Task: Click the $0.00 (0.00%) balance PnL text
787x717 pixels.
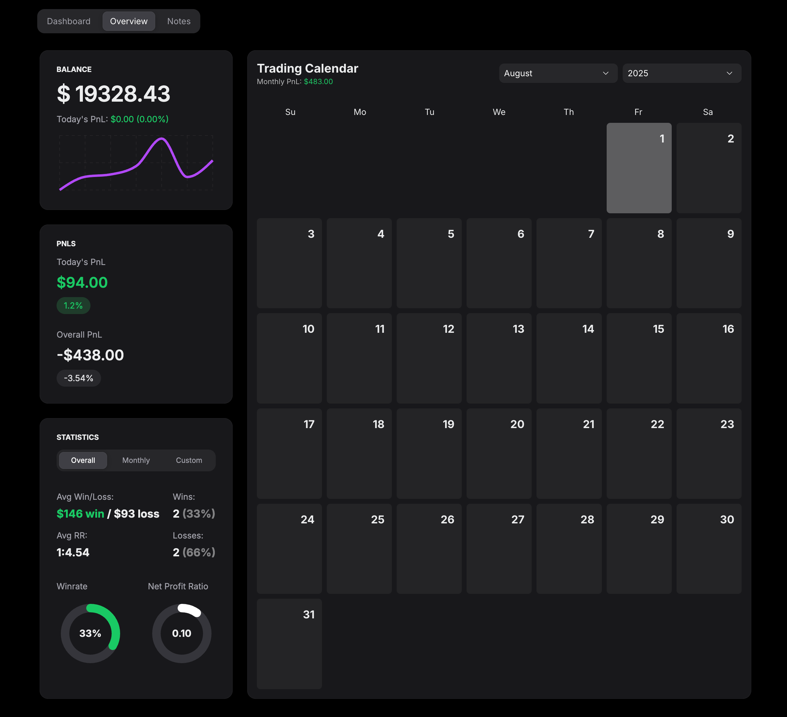Action: click(x=139, y=119)
